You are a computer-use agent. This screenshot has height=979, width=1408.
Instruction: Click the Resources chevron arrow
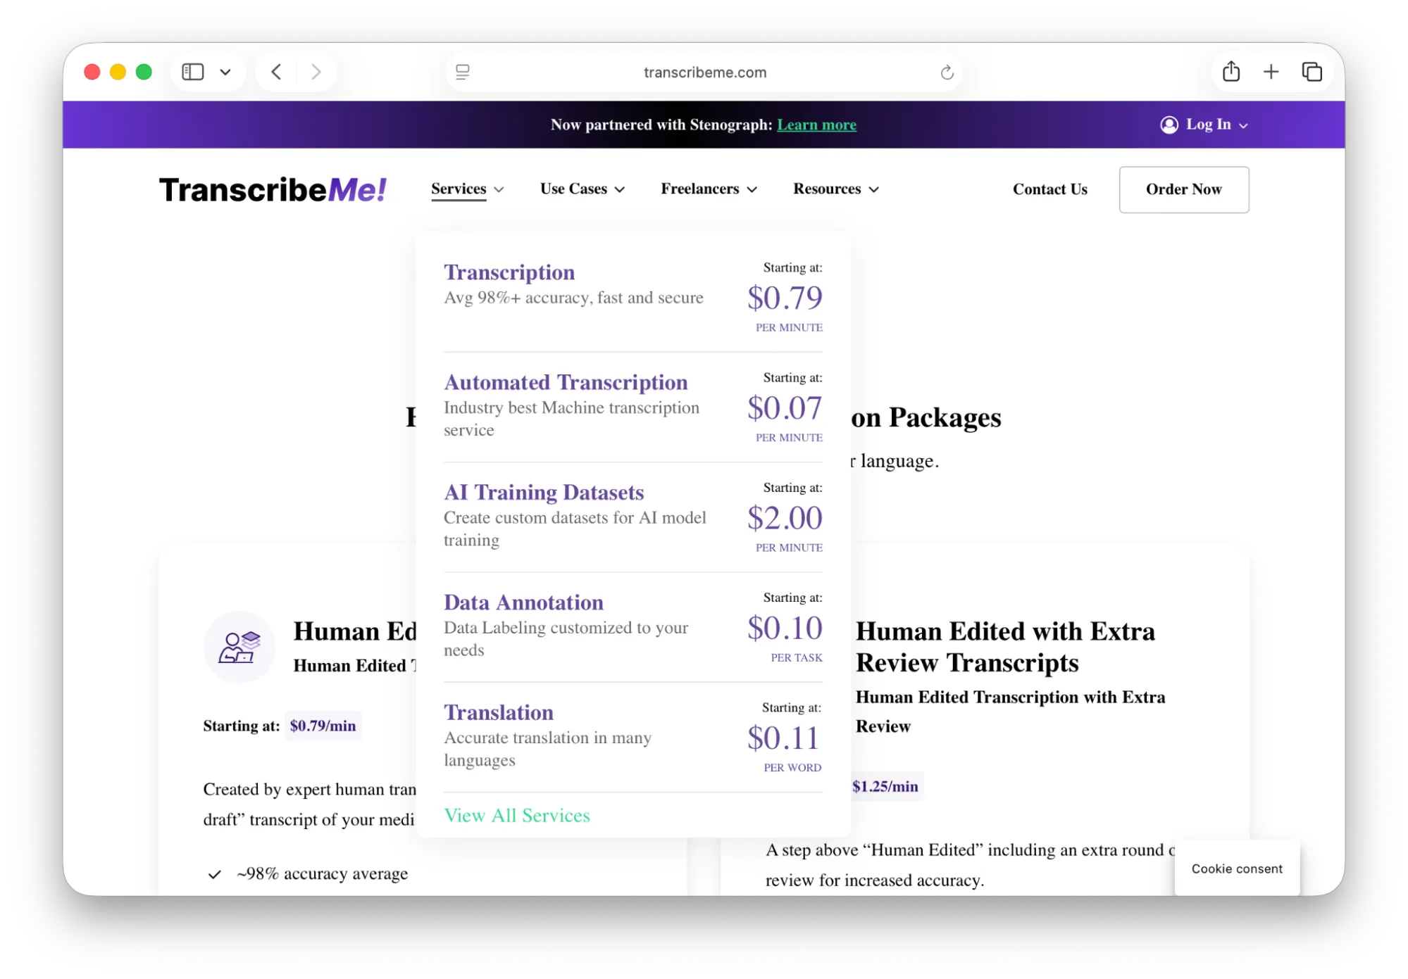(873, 189)
